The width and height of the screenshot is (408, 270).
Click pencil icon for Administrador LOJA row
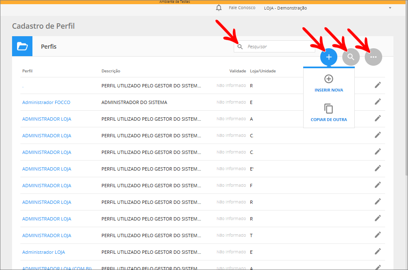click(x=378, y=251)
